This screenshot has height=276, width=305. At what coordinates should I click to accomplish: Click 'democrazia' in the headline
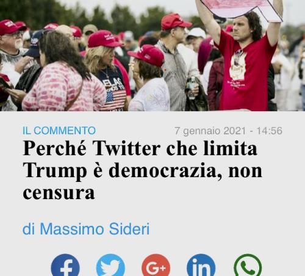165,170
